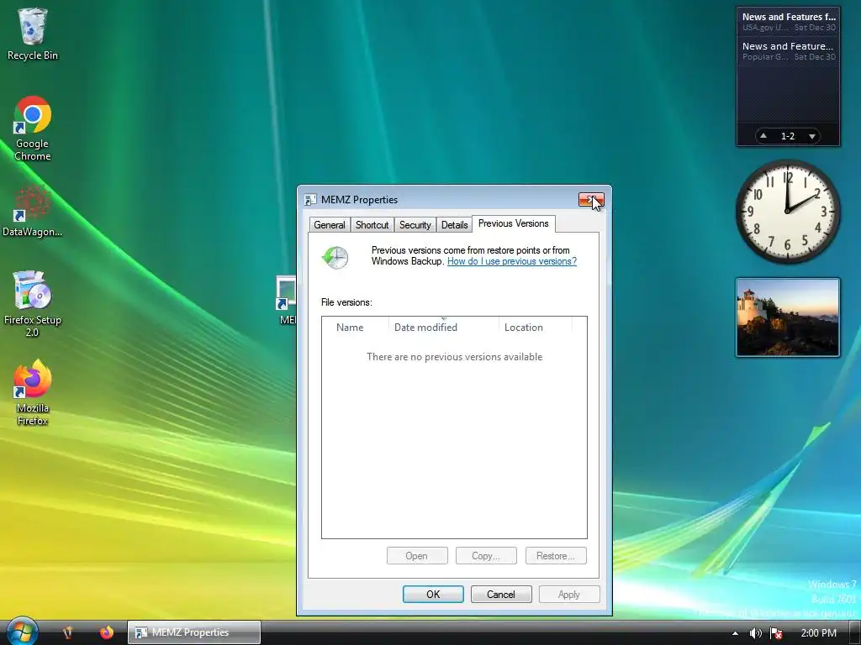The height and width of the screenshot is (645, 861).
Task: Select the DataWagon desktop shortcut
Action: [33, 211]
